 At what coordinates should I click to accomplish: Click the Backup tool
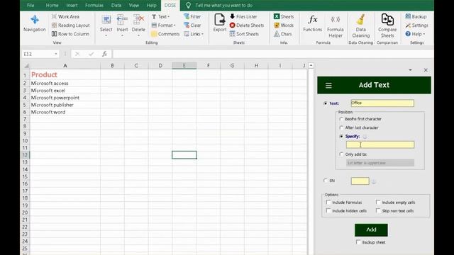(416, 17)
